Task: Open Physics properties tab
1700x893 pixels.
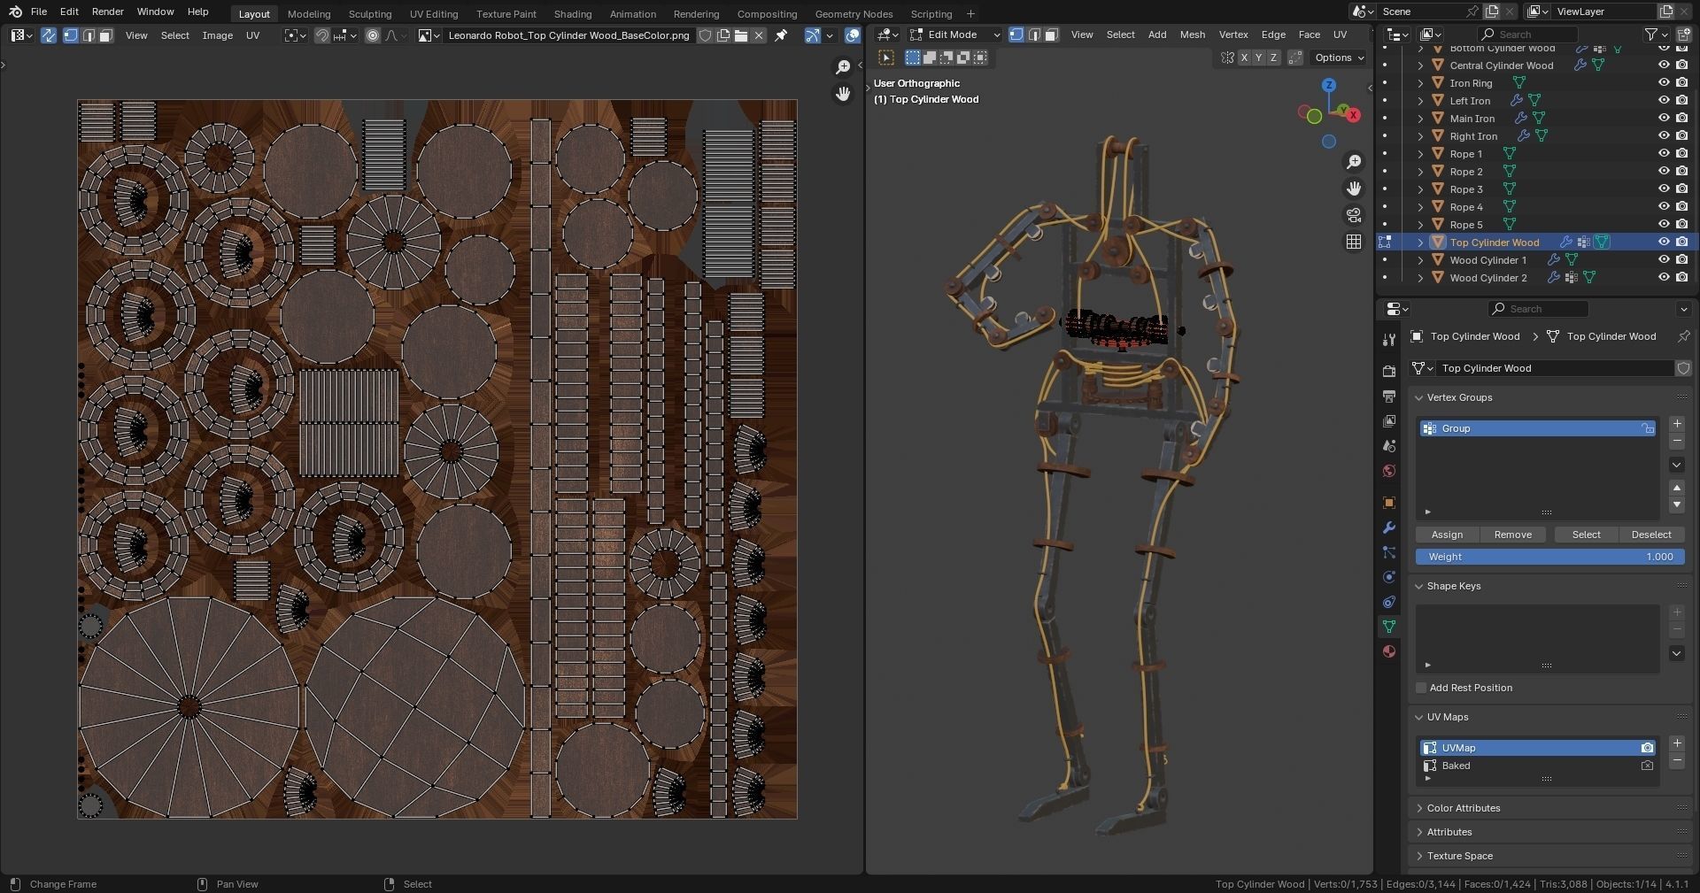Action: point(1388,577)
